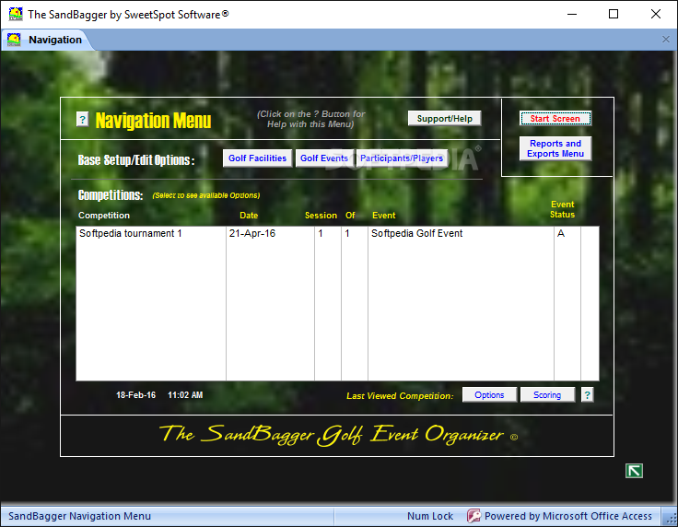This screenshot has width=678, height=527.
Task: Open Participants/Players setup
Action: pyautogui.click(x=402, y=158)
